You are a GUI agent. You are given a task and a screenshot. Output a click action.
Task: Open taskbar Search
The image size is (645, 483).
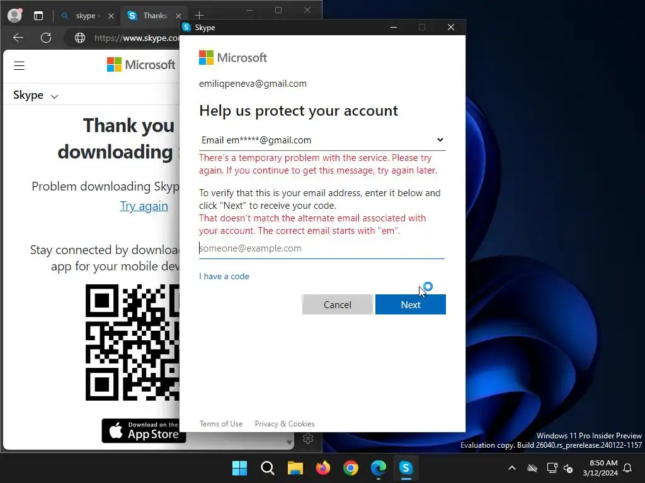coord(267,468)
